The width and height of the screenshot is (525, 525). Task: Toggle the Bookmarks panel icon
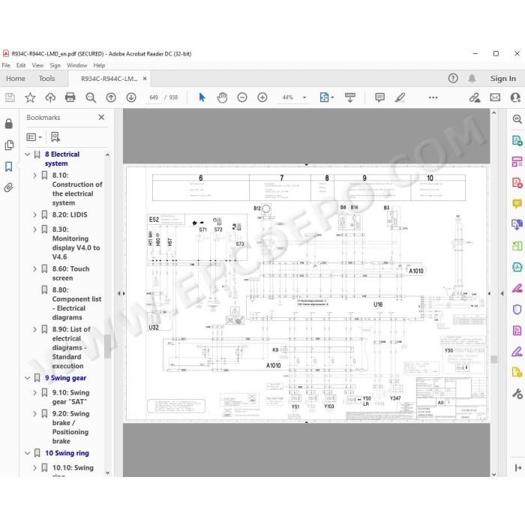point(9,166)
